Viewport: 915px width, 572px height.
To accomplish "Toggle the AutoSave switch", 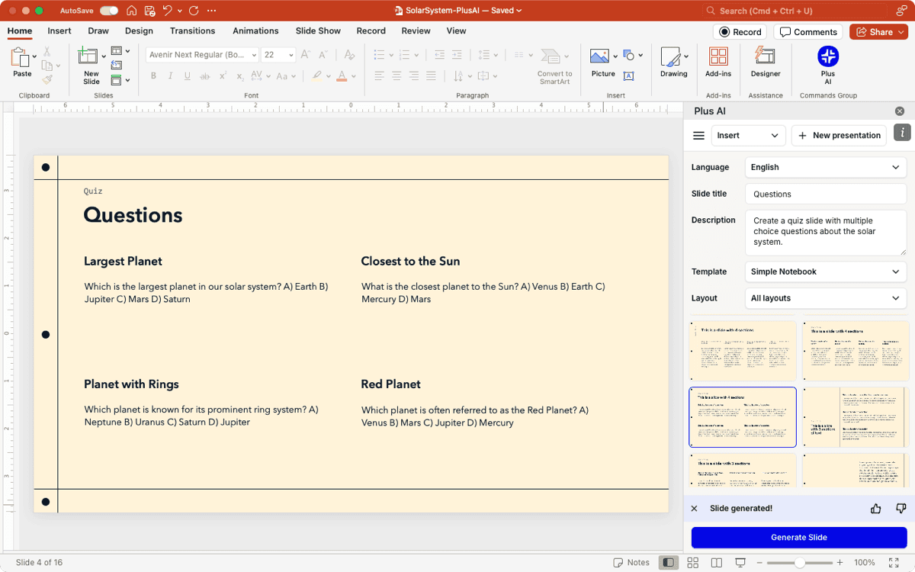I will [109, 11].
